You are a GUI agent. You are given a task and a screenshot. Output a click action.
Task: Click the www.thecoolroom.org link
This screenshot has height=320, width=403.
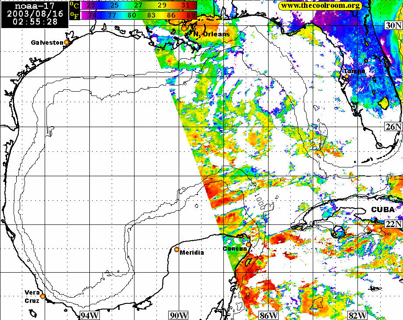point(320,6)
